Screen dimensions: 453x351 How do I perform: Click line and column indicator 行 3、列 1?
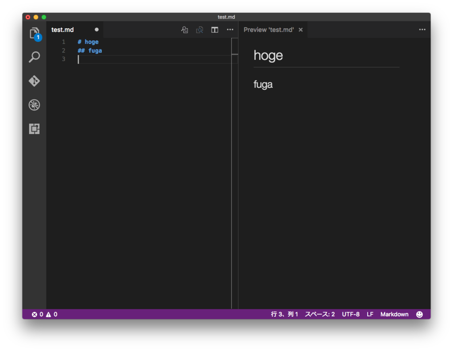click(x=284, y=314)
